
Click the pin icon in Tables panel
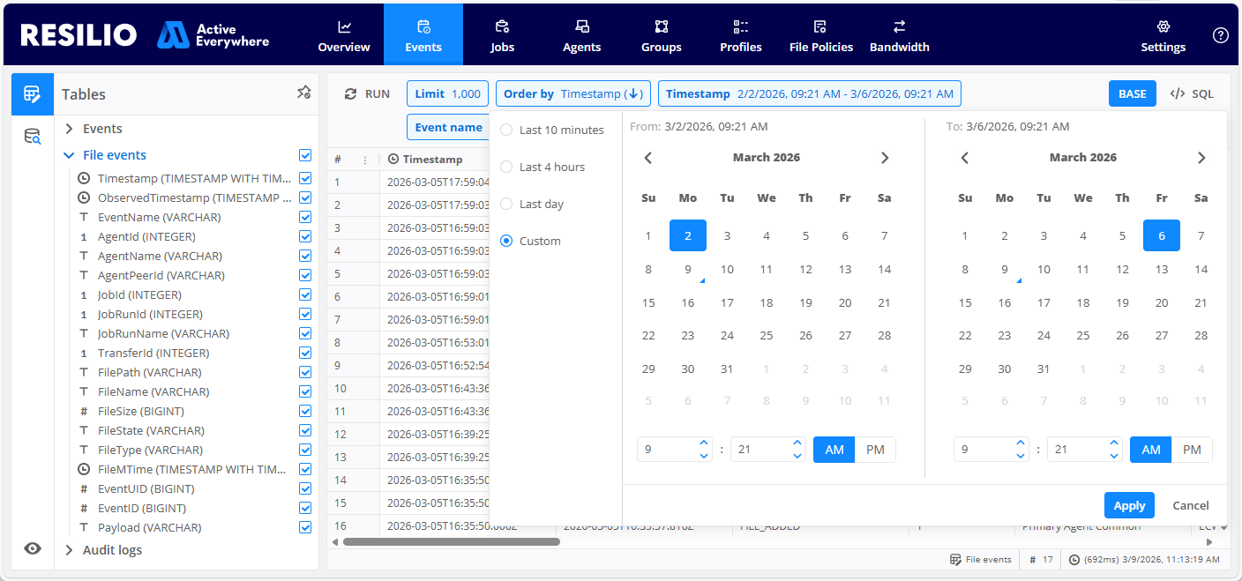[303, 93]
